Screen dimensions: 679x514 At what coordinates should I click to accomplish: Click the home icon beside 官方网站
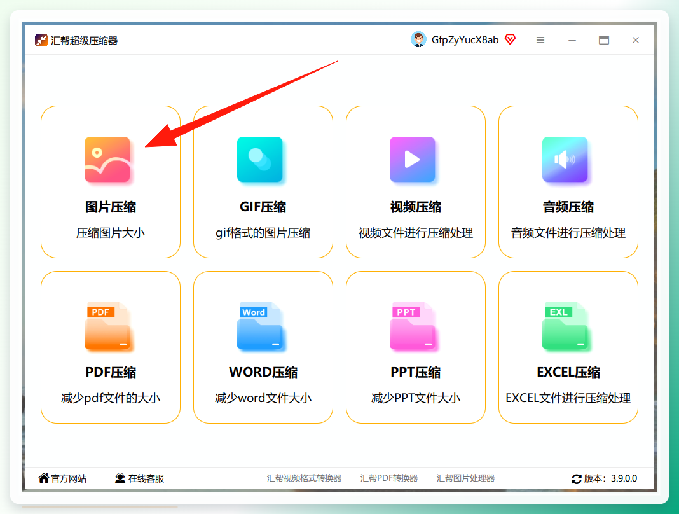coord(44,478)
